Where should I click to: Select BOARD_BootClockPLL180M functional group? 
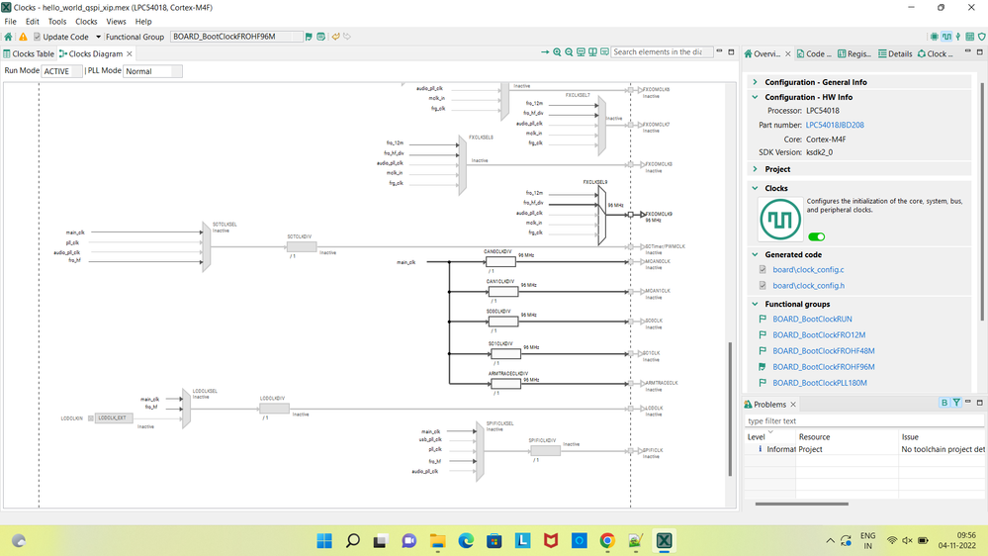tap(819, 383)
